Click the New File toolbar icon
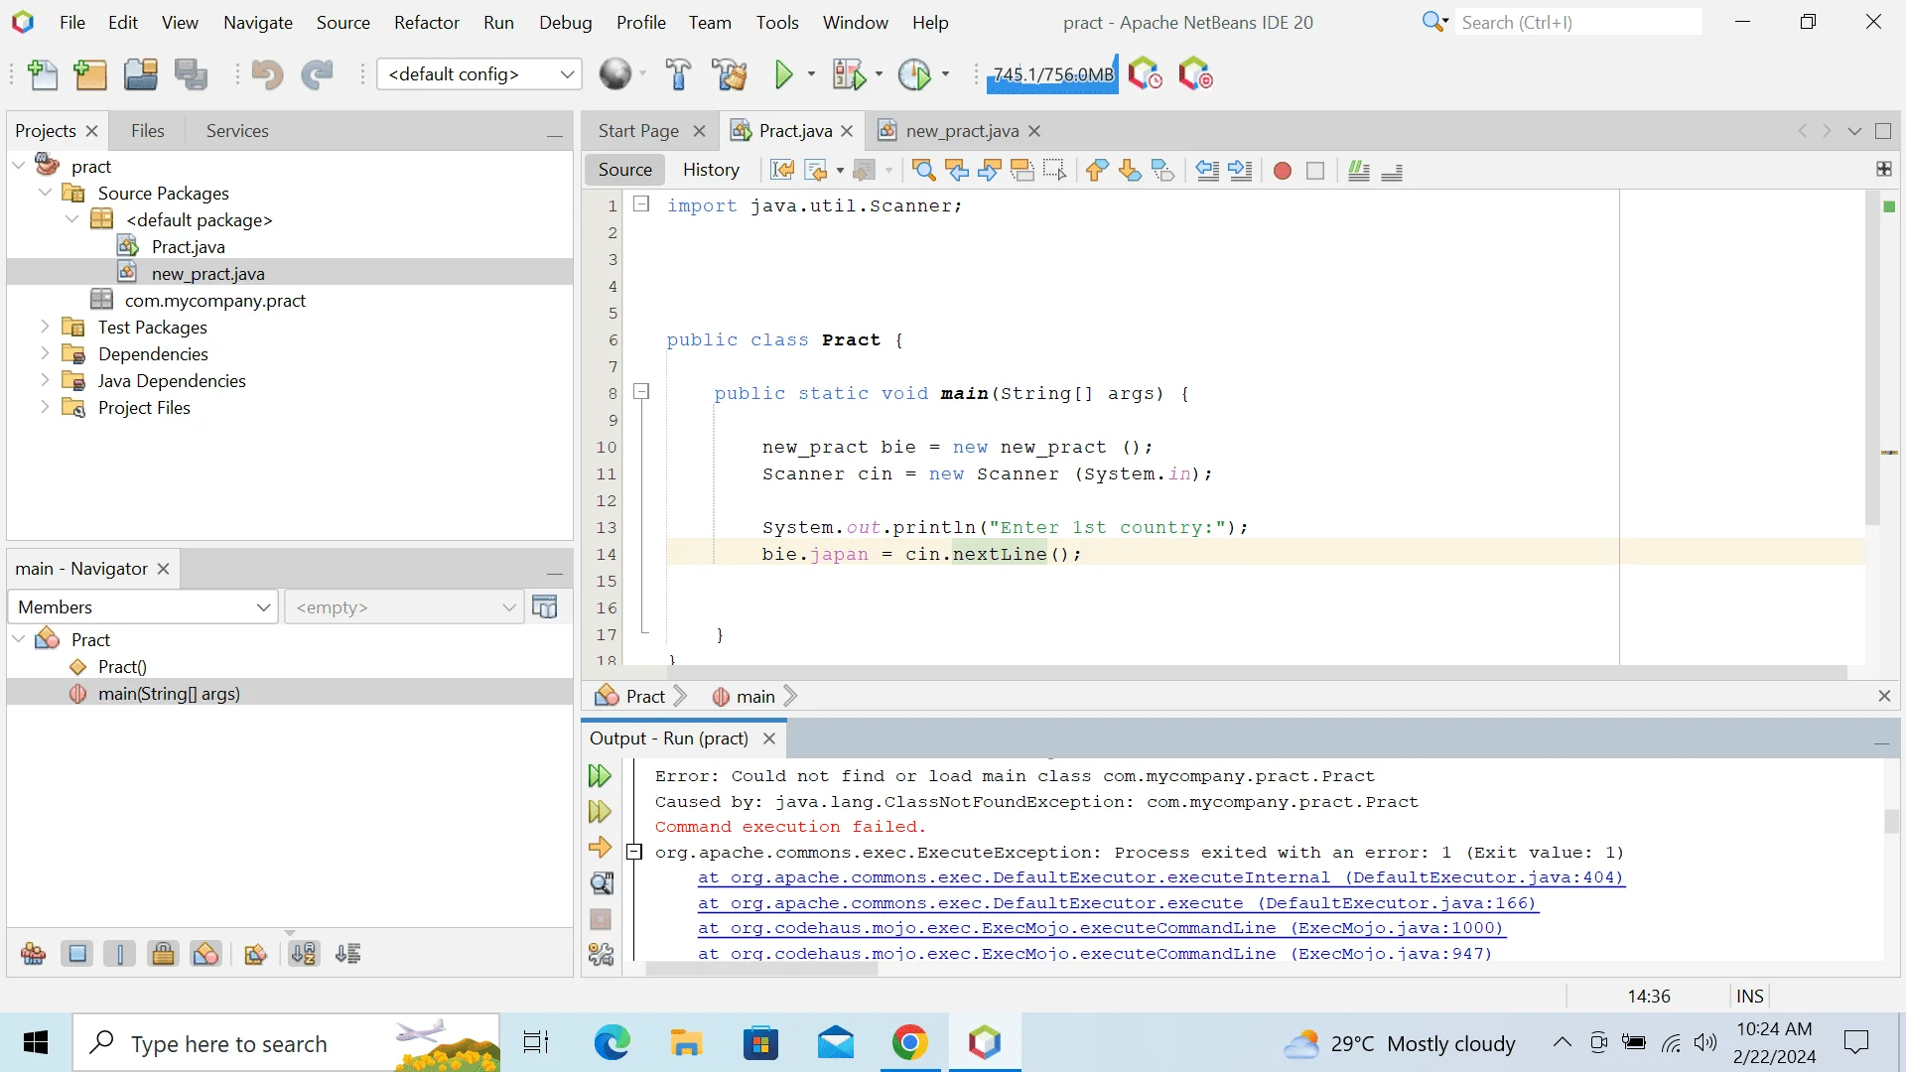The width and height of the screenshot is (1906, 1072). pos(43,74)
